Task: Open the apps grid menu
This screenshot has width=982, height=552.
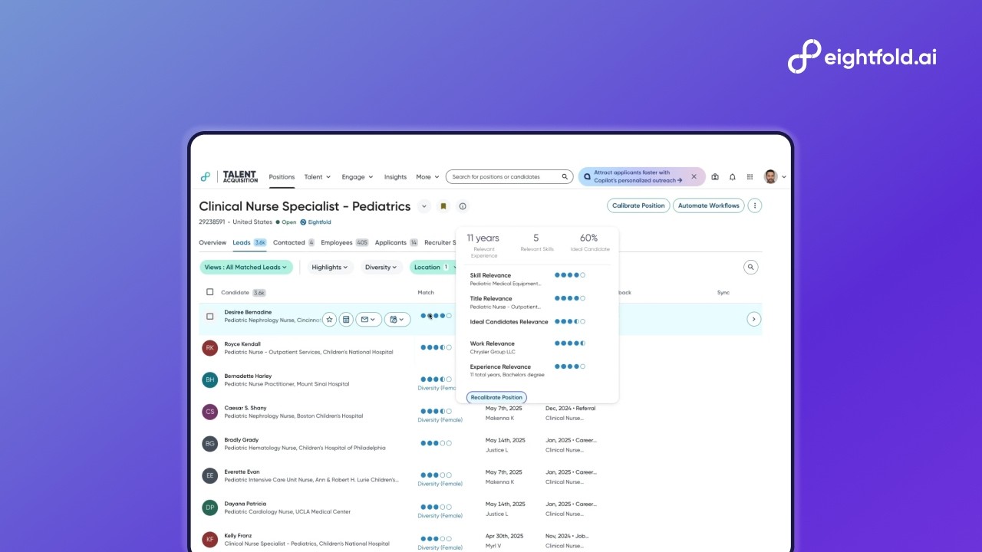Action: tap(750, 177)
